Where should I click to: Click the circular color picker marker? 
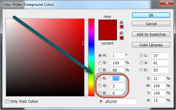83,43
